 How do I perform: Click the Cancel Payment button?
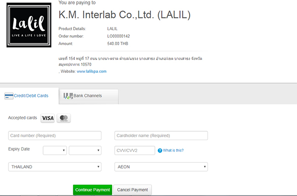132,190
